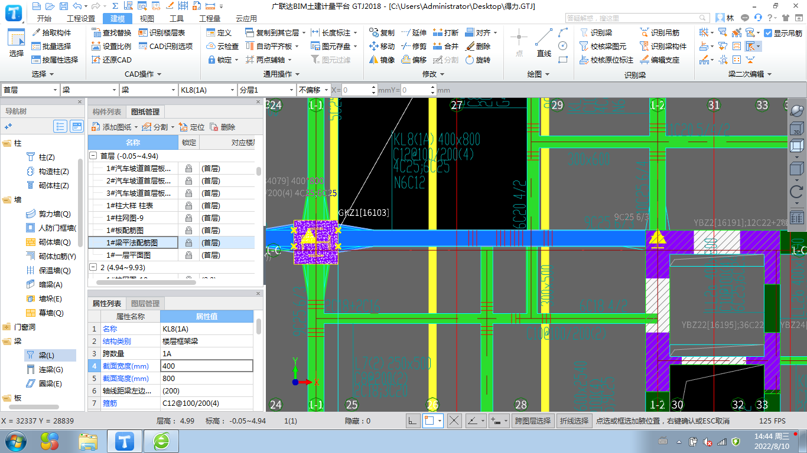Open the 云应用 ribbon tab
The width and height of the screenshot is (807, 453).
(247, 18)
